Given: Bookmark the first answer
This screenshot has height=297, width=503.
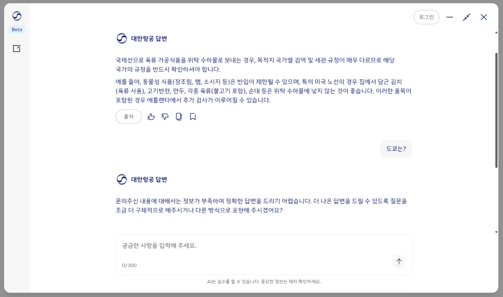Looking at the screenshot, I should pos(193,117).
